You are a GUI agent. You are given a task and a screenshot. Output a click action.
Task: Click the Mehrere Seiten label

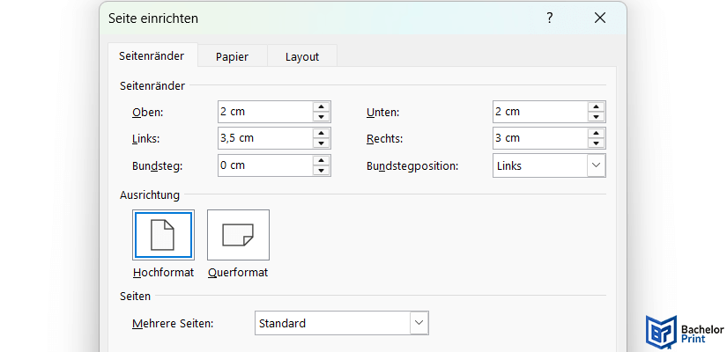(173, 323)
